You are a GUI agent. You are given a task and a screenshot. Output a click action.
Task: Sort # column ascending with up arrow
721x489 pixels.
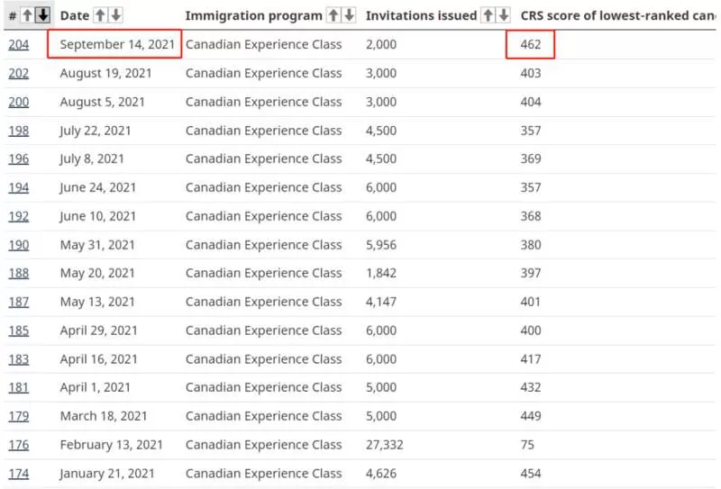click(x=28, y=15)
